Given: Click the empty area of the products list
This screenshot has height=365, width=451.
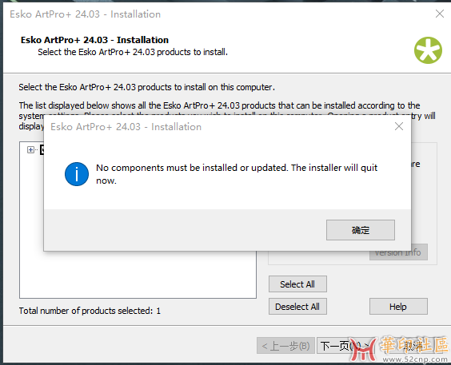Looking at the screenshot, I should pos(138,275).
